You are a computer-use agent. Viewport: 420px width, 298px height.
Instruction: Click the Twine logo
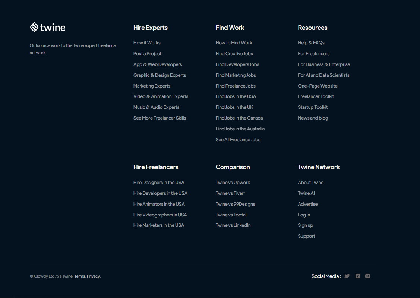tap(47, 27)
